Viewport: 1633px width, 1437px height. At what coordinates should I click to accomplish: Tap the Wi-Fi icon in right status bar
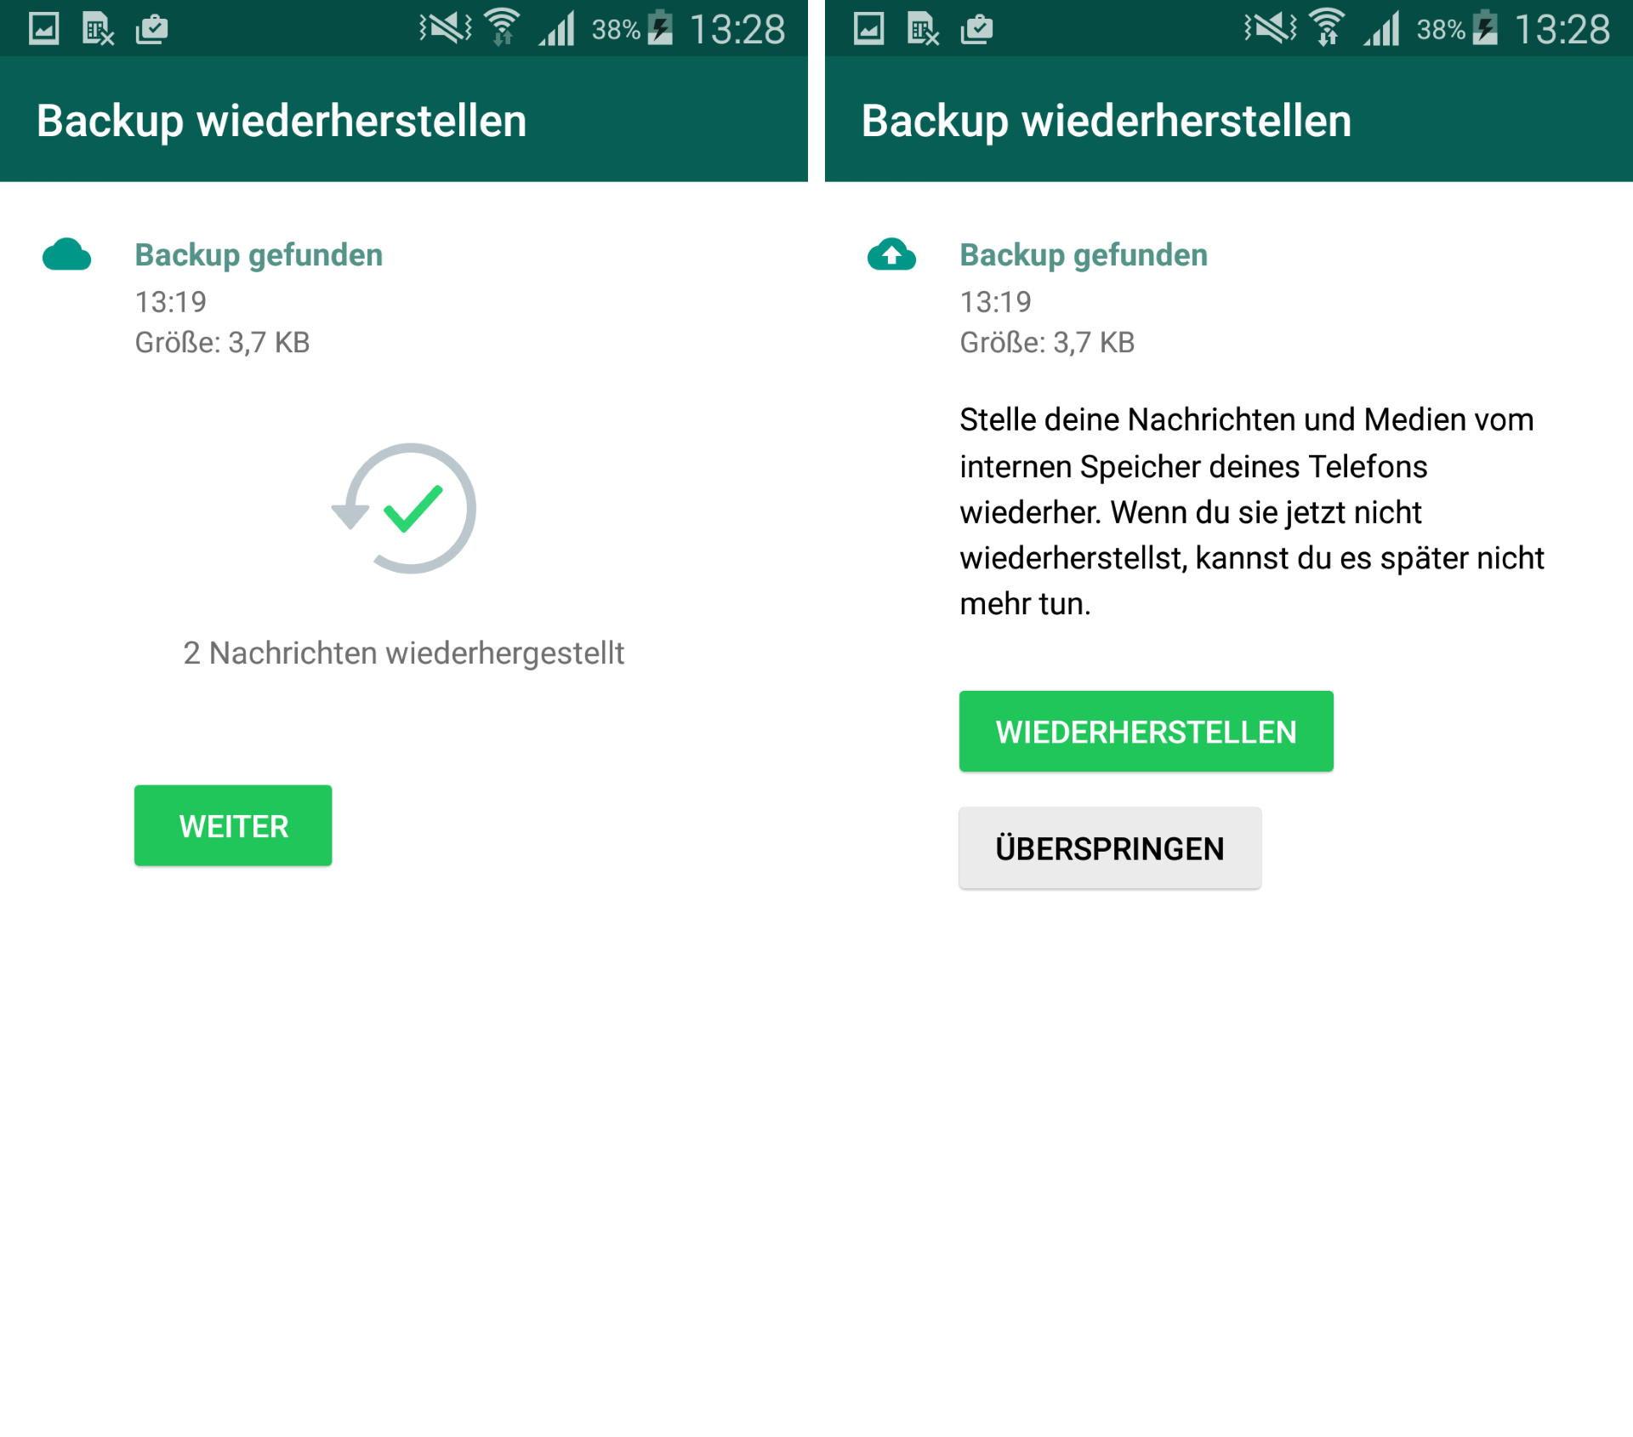pyautogui.click(x=1327, y=27)
